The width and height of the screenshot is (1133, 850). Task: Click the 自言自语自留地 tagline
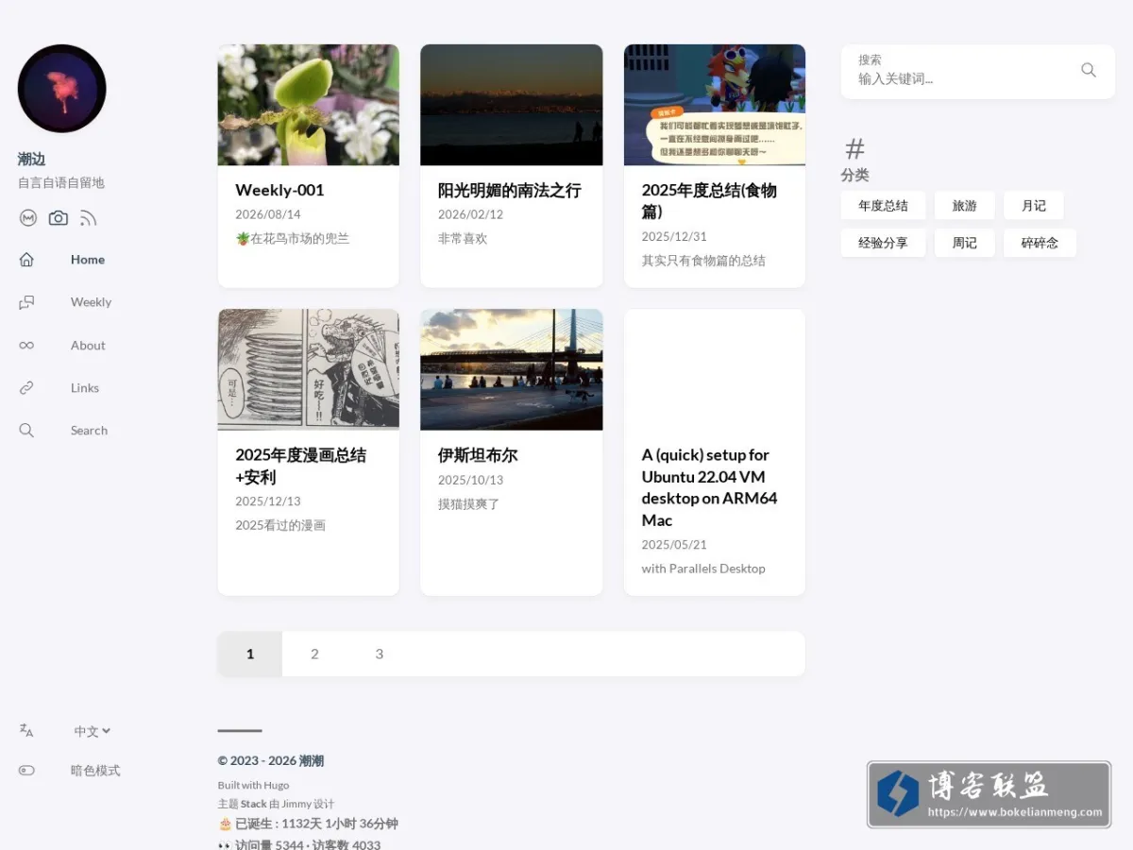click(x=61, y=183)
